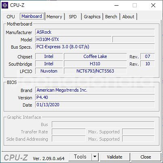This screenshot has width=163, height=163.
Task: Switch to the Bench tab
Action: pyautogui.click(x=111, y=17)
